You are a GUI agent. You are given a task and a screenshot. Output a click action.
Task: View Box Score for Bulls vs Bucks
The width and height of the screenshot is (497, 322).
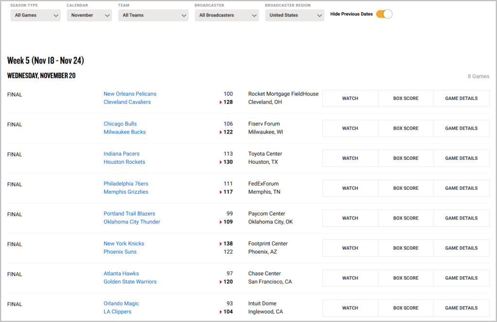[x=406, y=129]
